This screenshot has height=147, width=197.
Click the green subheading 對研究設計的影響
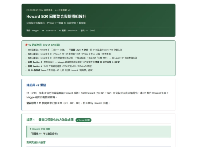pyautogui.click(x=36, y=142)
